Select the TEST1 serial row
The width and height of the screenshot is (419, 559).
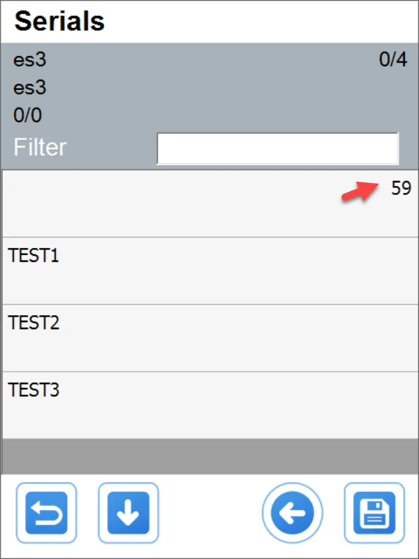(x=209, y=270)
